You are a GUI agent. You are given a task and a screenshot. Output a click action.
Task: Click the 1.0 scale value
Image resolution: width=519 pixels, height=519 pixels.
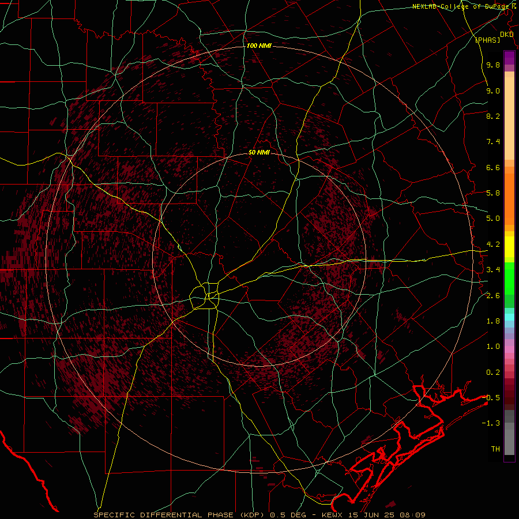[493, 347]
